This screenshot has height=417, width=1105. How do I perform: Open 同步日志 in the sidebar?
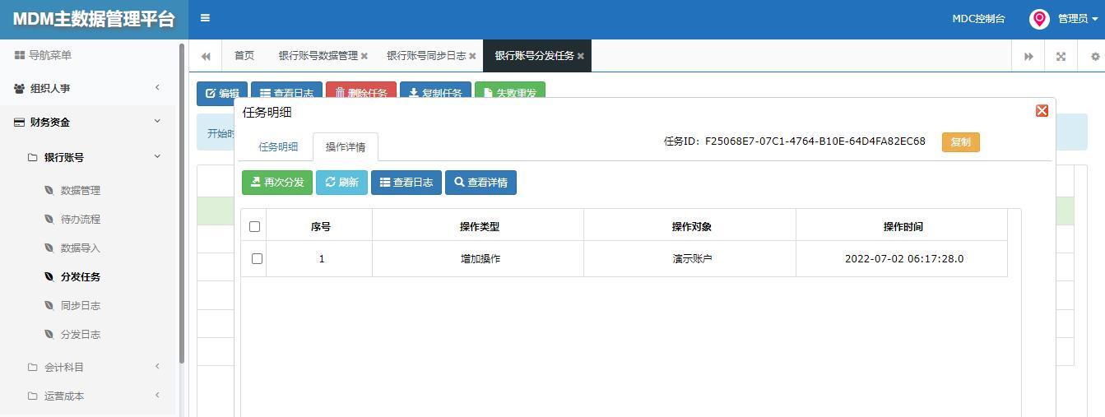point(81,305)
